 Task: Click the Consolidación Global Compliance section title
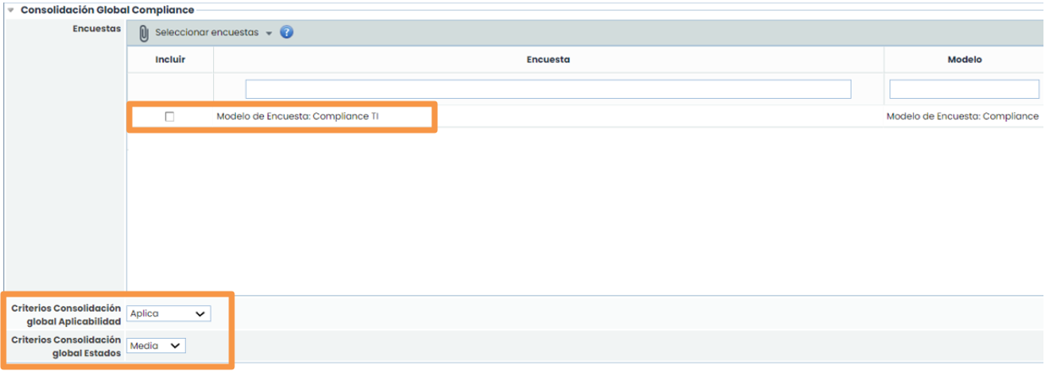[107, 10]
